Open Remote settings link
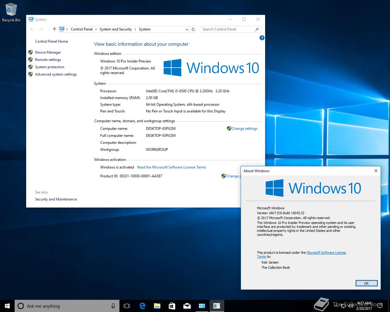This screenshot has height=312, width=390. (x=48, y=60)
